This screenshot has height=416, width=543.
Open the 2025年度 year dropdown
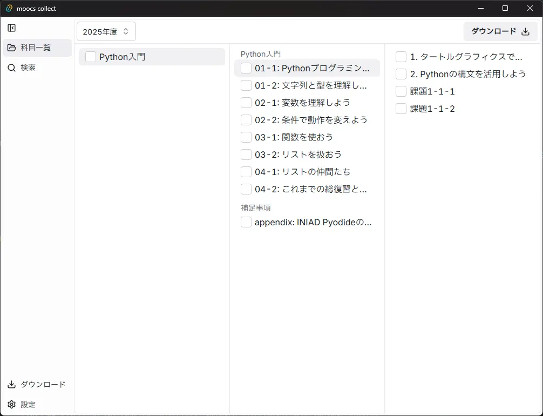106,32
